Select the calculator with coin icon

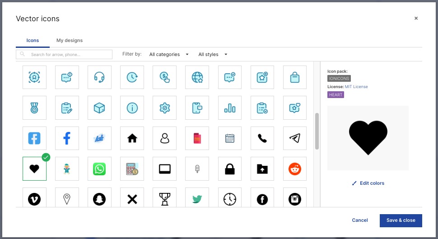pos(132,169)
